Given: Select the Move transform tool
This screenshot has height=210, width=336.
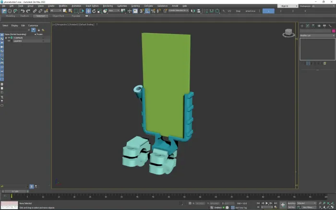Looking at the screenshot, I should click(88, 11).
